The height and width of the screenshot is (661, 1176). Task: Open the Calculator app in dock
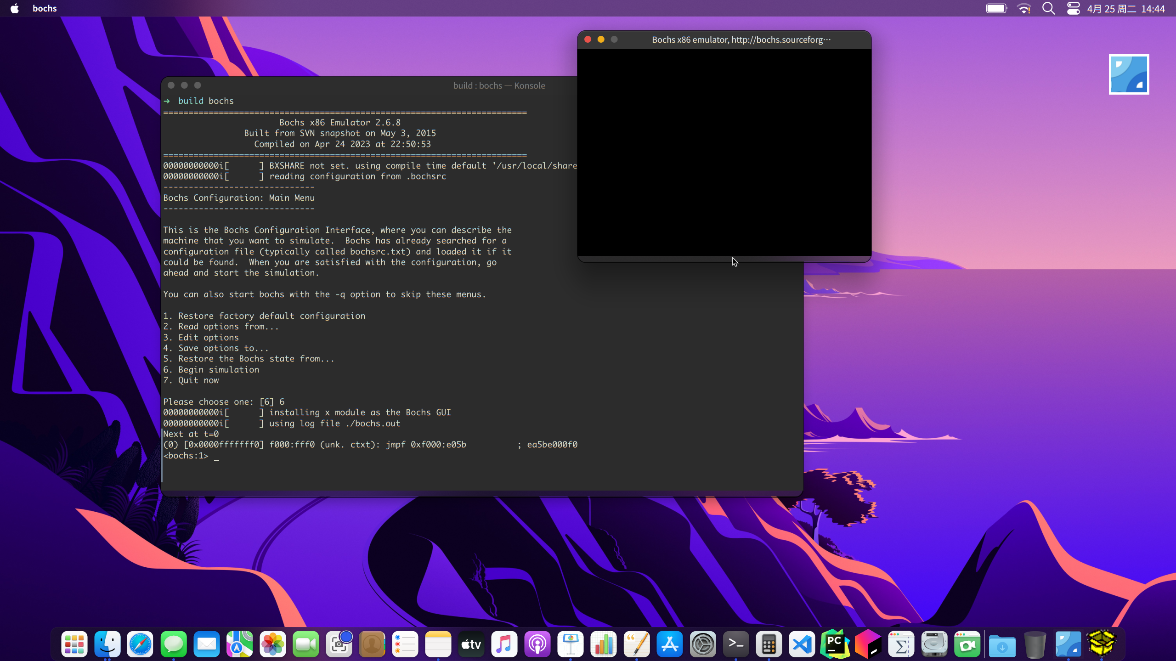769,644
